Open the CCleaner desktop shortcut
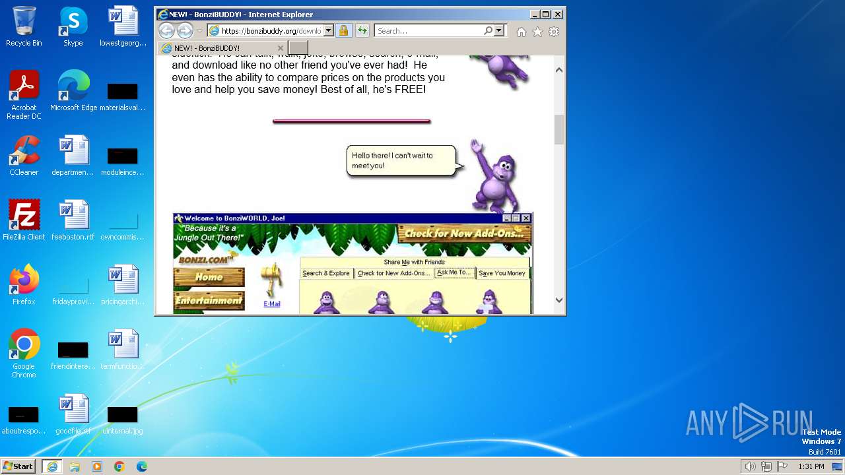The height and width of the screenshot is (475, 845). click(24, 156)
